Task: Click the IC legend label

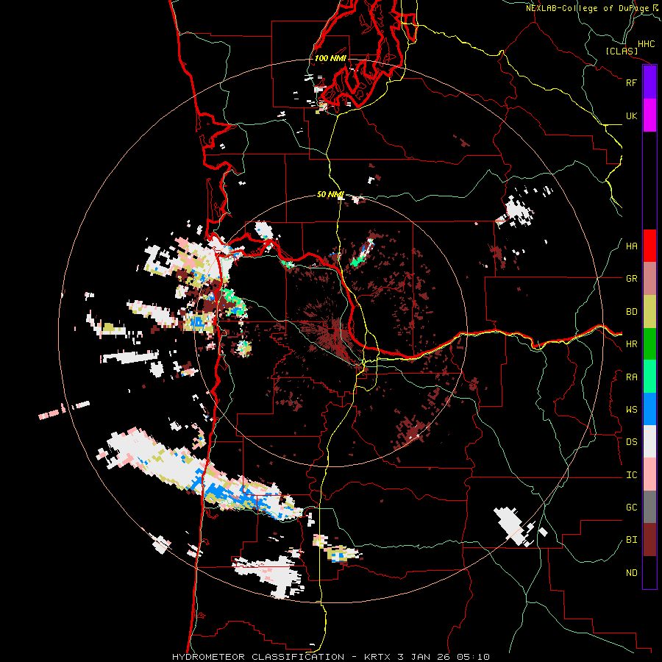Action: click(x=631, y=475)
